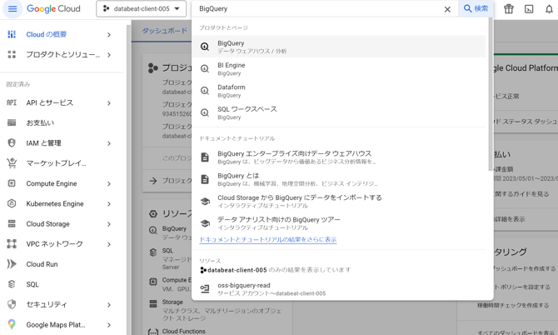Screen dimensions: 558x335
Task: Expand the VPC ネットワーク submenu arrow
Action: [x=109, y=244]
